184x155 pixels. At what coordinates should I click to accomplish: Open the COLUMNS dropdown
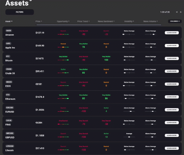pos(174,21)
